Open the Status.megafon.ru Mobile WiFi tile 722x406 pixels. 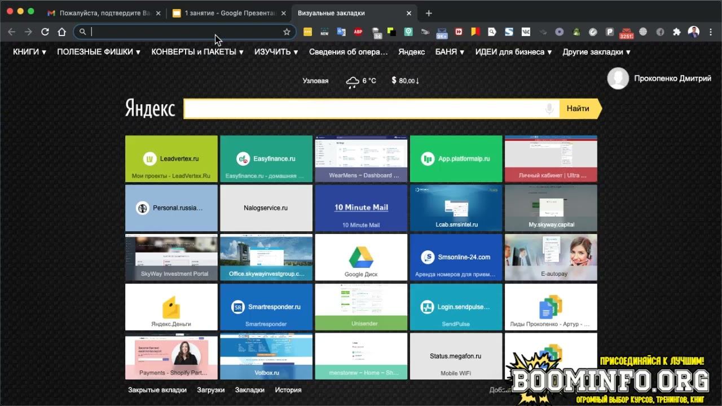[x=456, y=356]
